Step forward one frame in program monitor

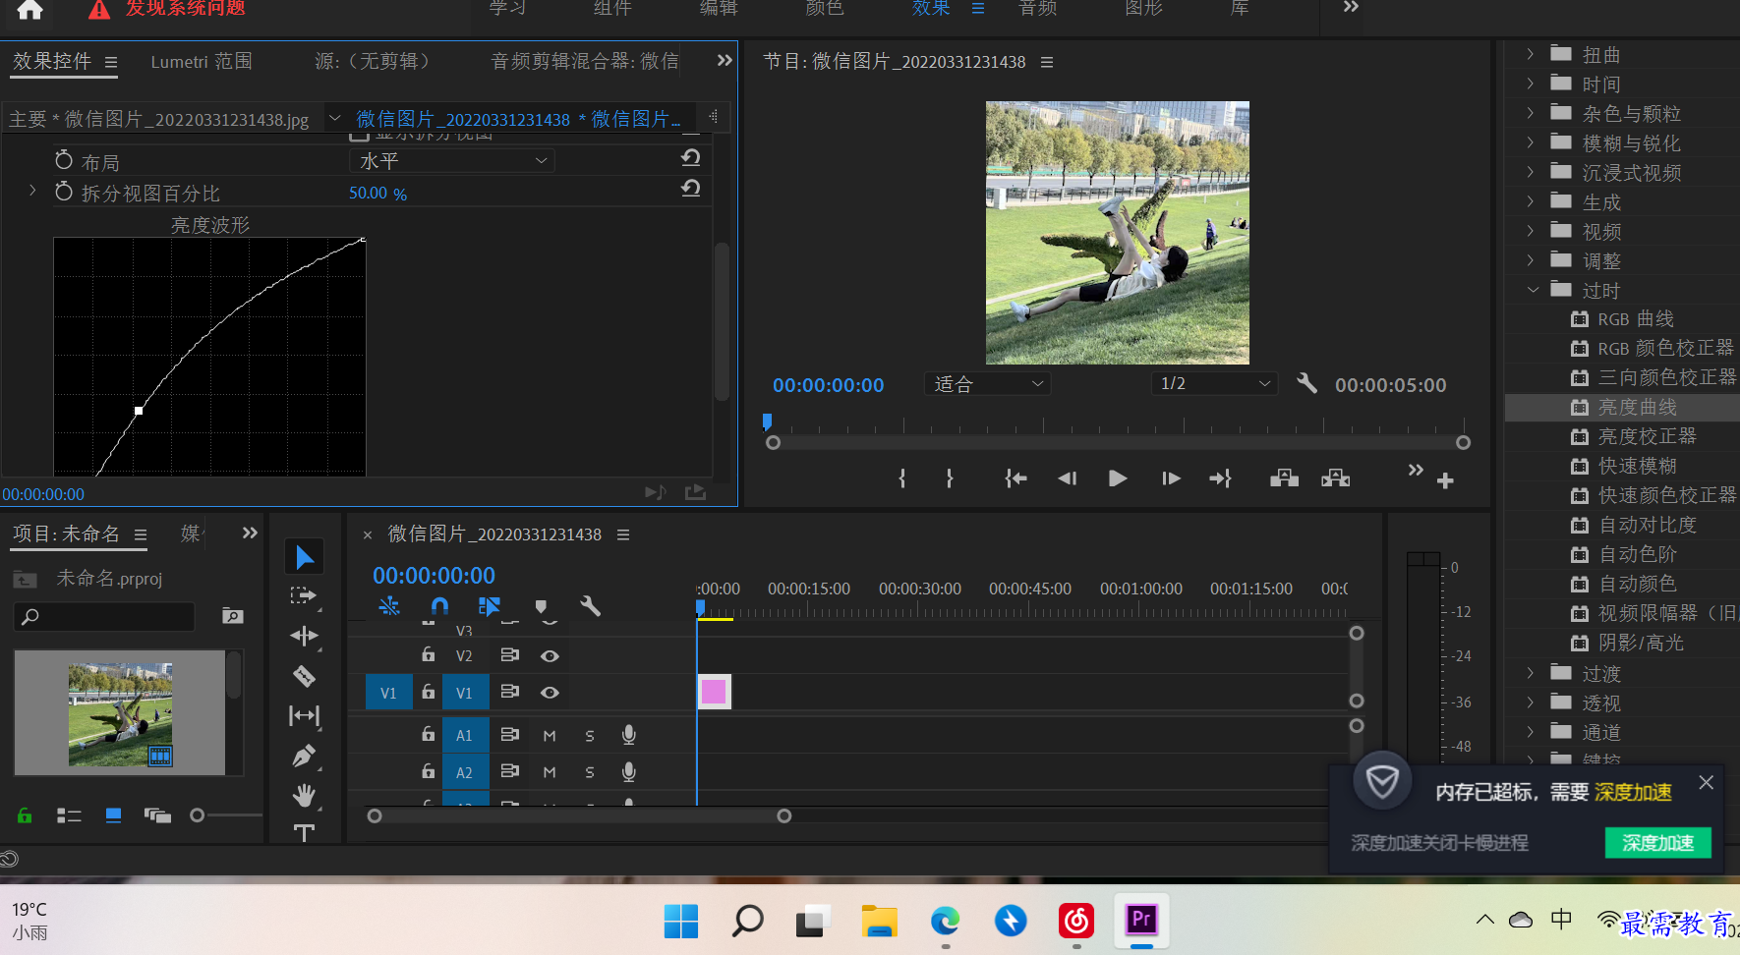(x=1170, y=478)
